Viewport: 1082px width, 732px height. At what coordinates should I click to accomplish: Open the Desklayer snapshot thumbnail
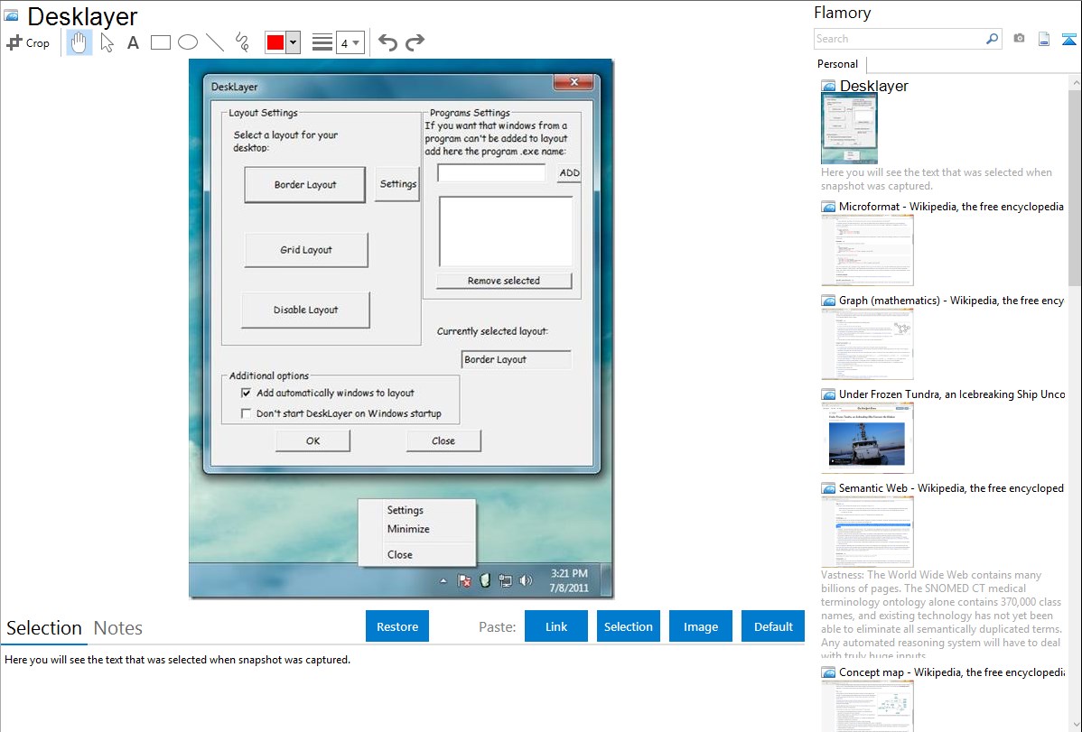850,130
